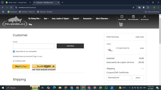Open the Blog menu item
The image size is (161, 90).
pos(30,24)
